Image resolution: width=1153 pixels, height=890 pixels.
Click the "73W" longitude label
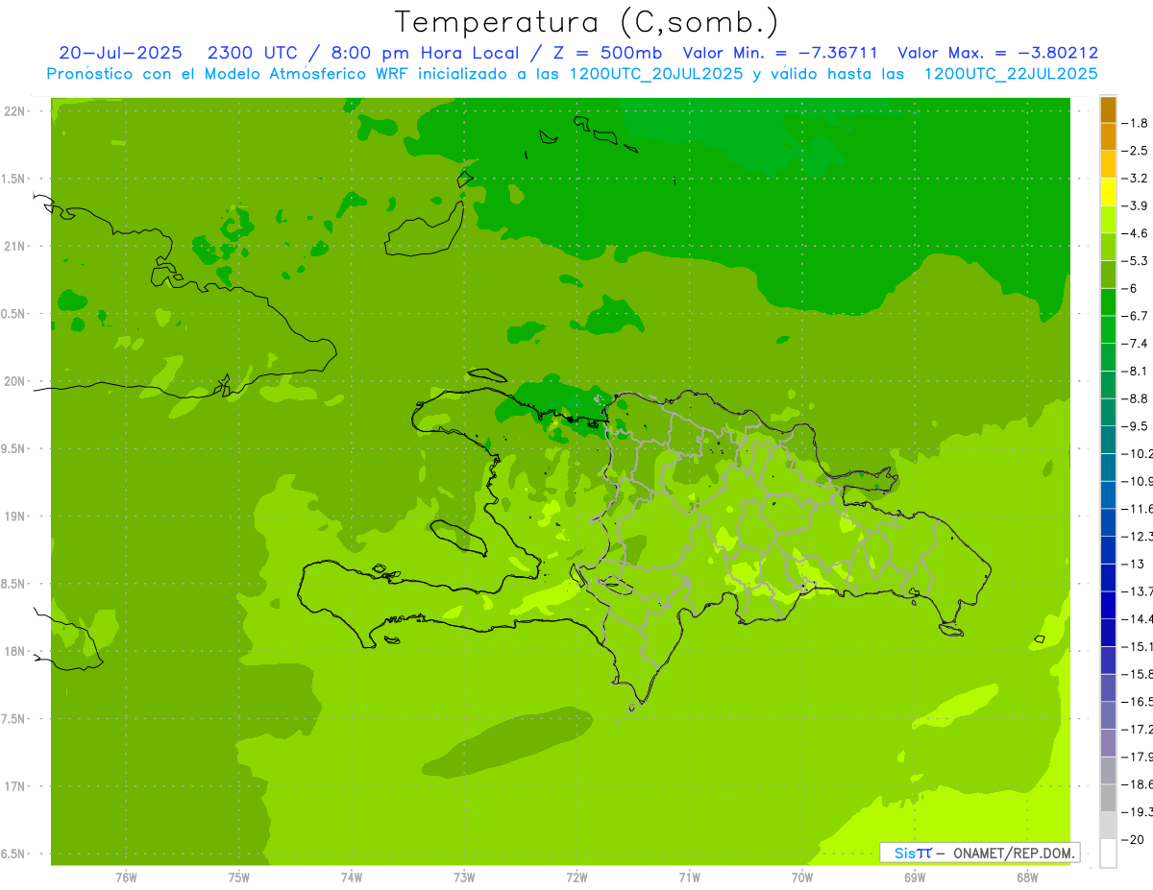click(463, 878)
